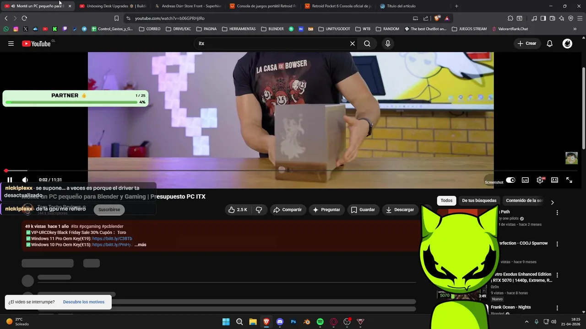Click the page vertical scrollbar
Screen dimensions: 586x329
tap(584, 107)
